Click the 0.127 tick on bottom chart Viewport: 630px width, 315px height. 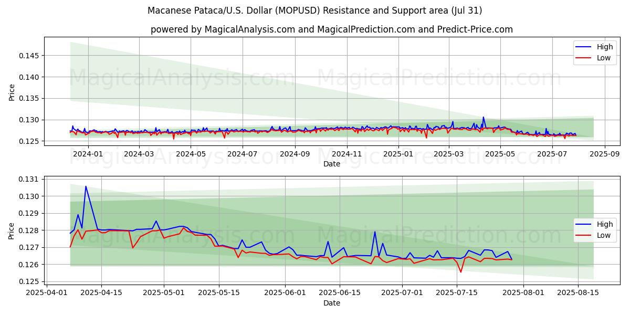(29, 247)
